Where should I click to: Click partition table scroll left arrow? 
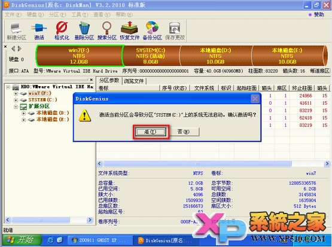pyautogui.click(x=100, y=164)
